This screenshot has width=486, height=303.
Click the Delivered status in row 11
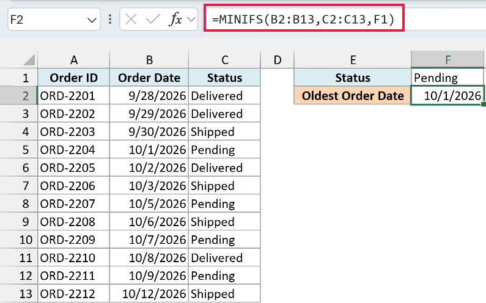[224, 257]
